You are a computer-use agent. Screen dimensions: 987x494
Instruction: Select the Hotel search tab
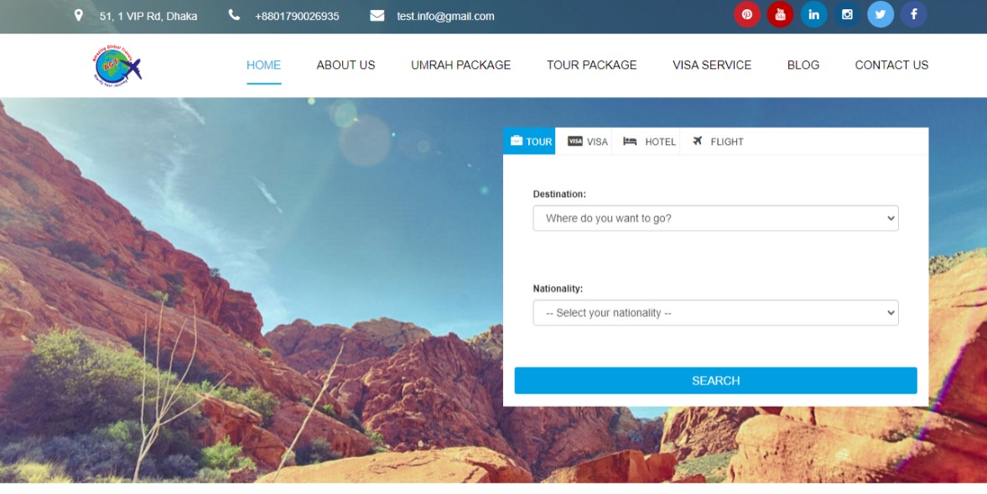(x=649, y=142)
